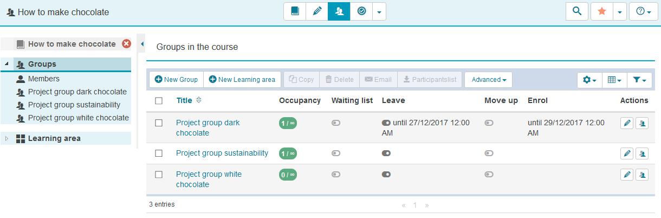Toggle the select-all checkbox in table header

coord(159,100)
